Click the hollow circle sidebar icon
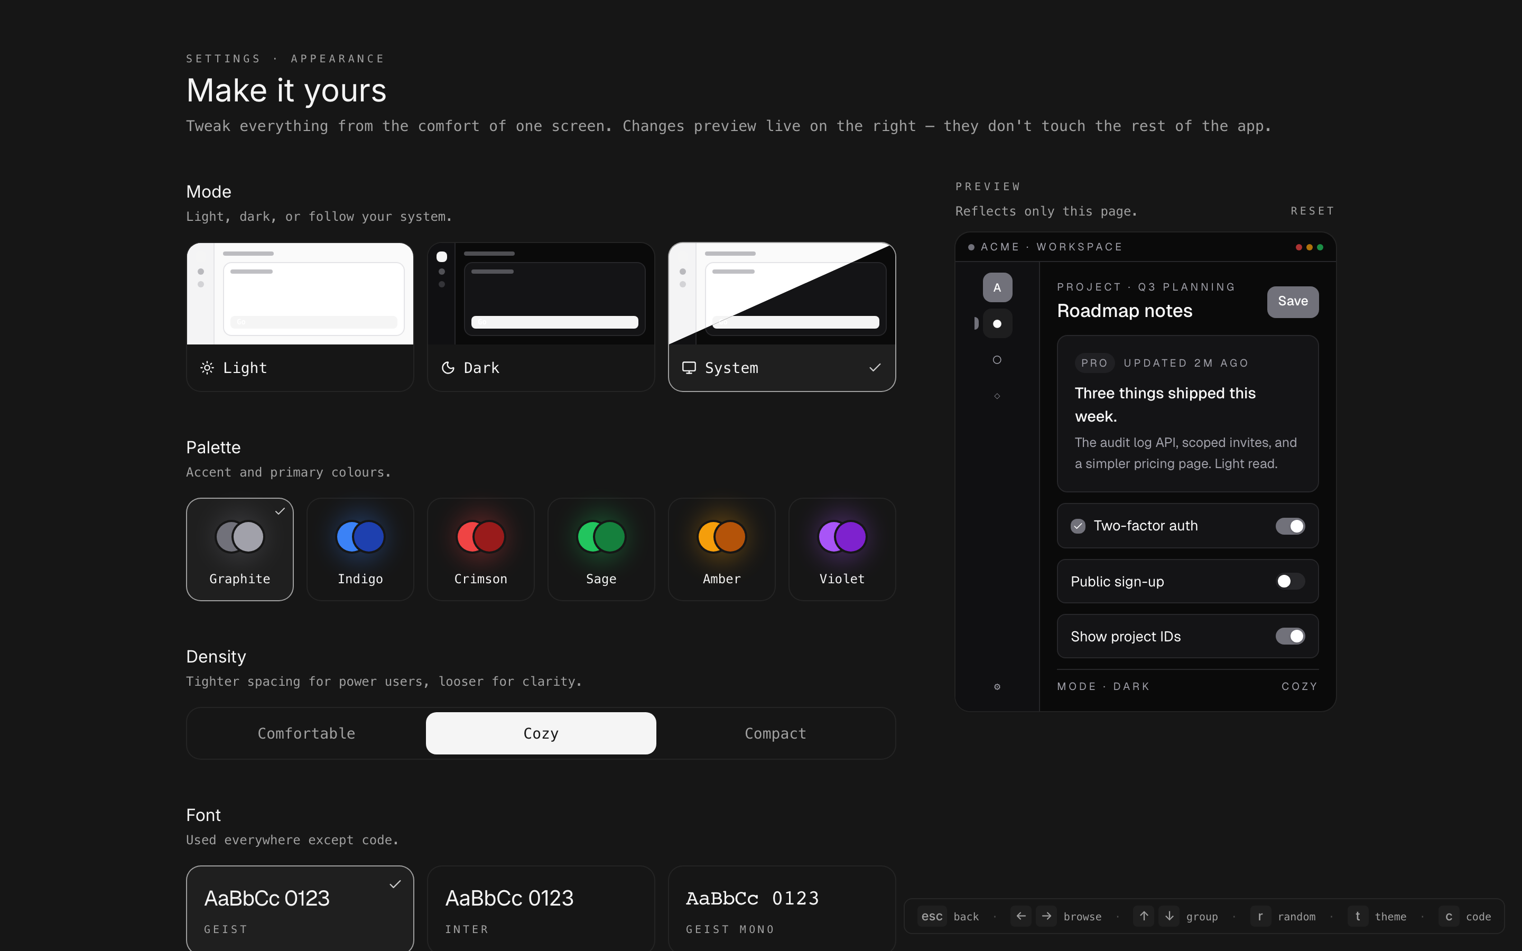 pyautogui.click(x=997, y=360)
